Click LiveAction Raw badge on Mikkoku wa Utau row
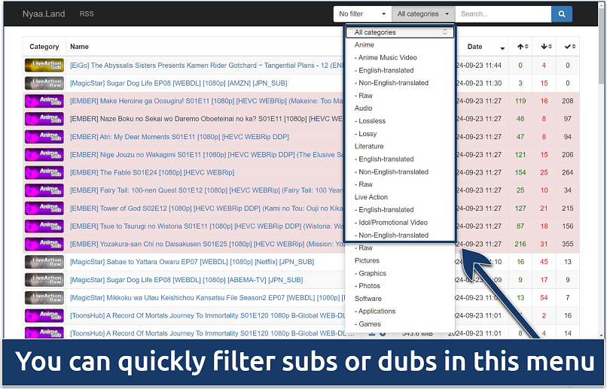Viewport: 607px width, 389px height. coord(44,298)
